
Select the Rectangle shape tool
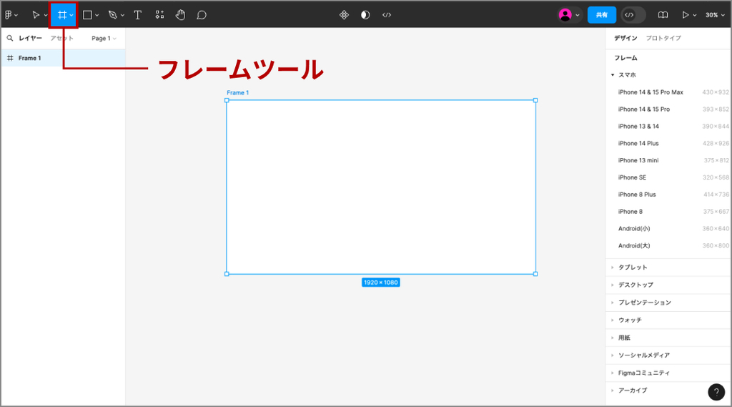87,14
